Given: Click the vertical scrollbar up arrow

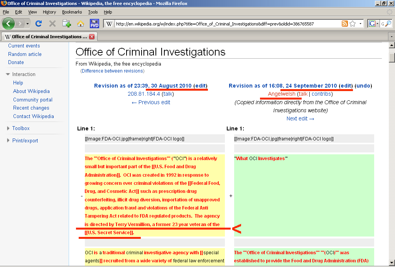Looking at the screenshot, I should click(x=392, y=46).
